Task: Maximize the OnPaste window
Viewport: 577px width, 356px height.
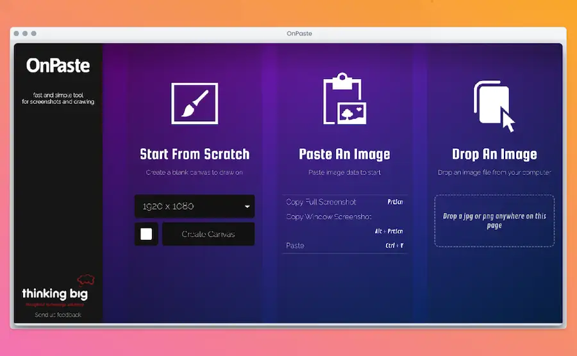Action: click(34, 33)
